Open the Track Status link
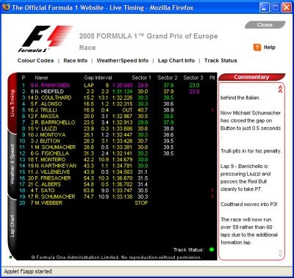This screenshot has height=278, width=294. pyautogui.click(x=220, y=61)
